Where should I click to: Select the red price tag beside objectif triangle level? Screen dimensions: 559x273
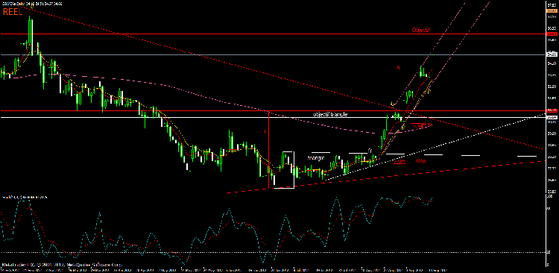click(x=552, y=110)
